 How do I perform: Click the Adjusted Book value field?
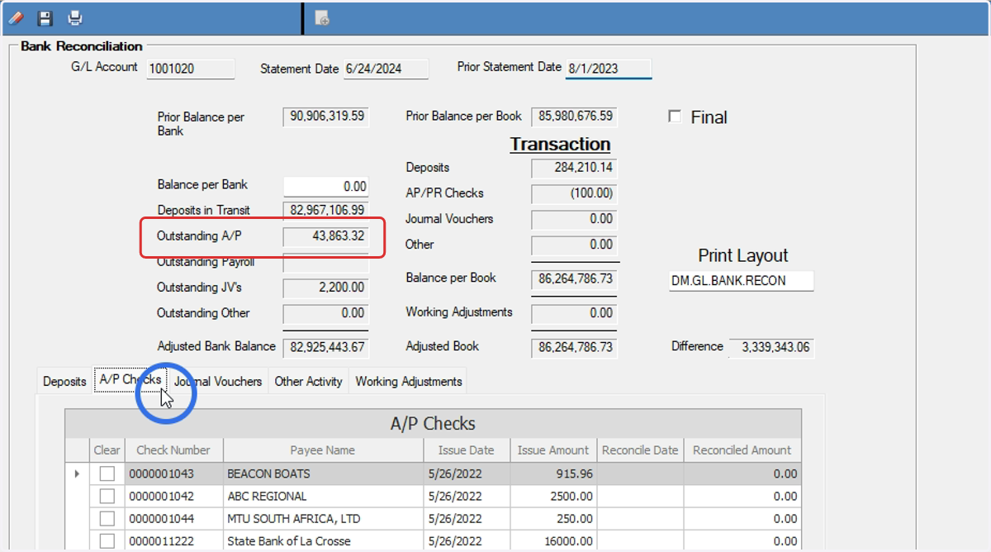pos(574,347)
